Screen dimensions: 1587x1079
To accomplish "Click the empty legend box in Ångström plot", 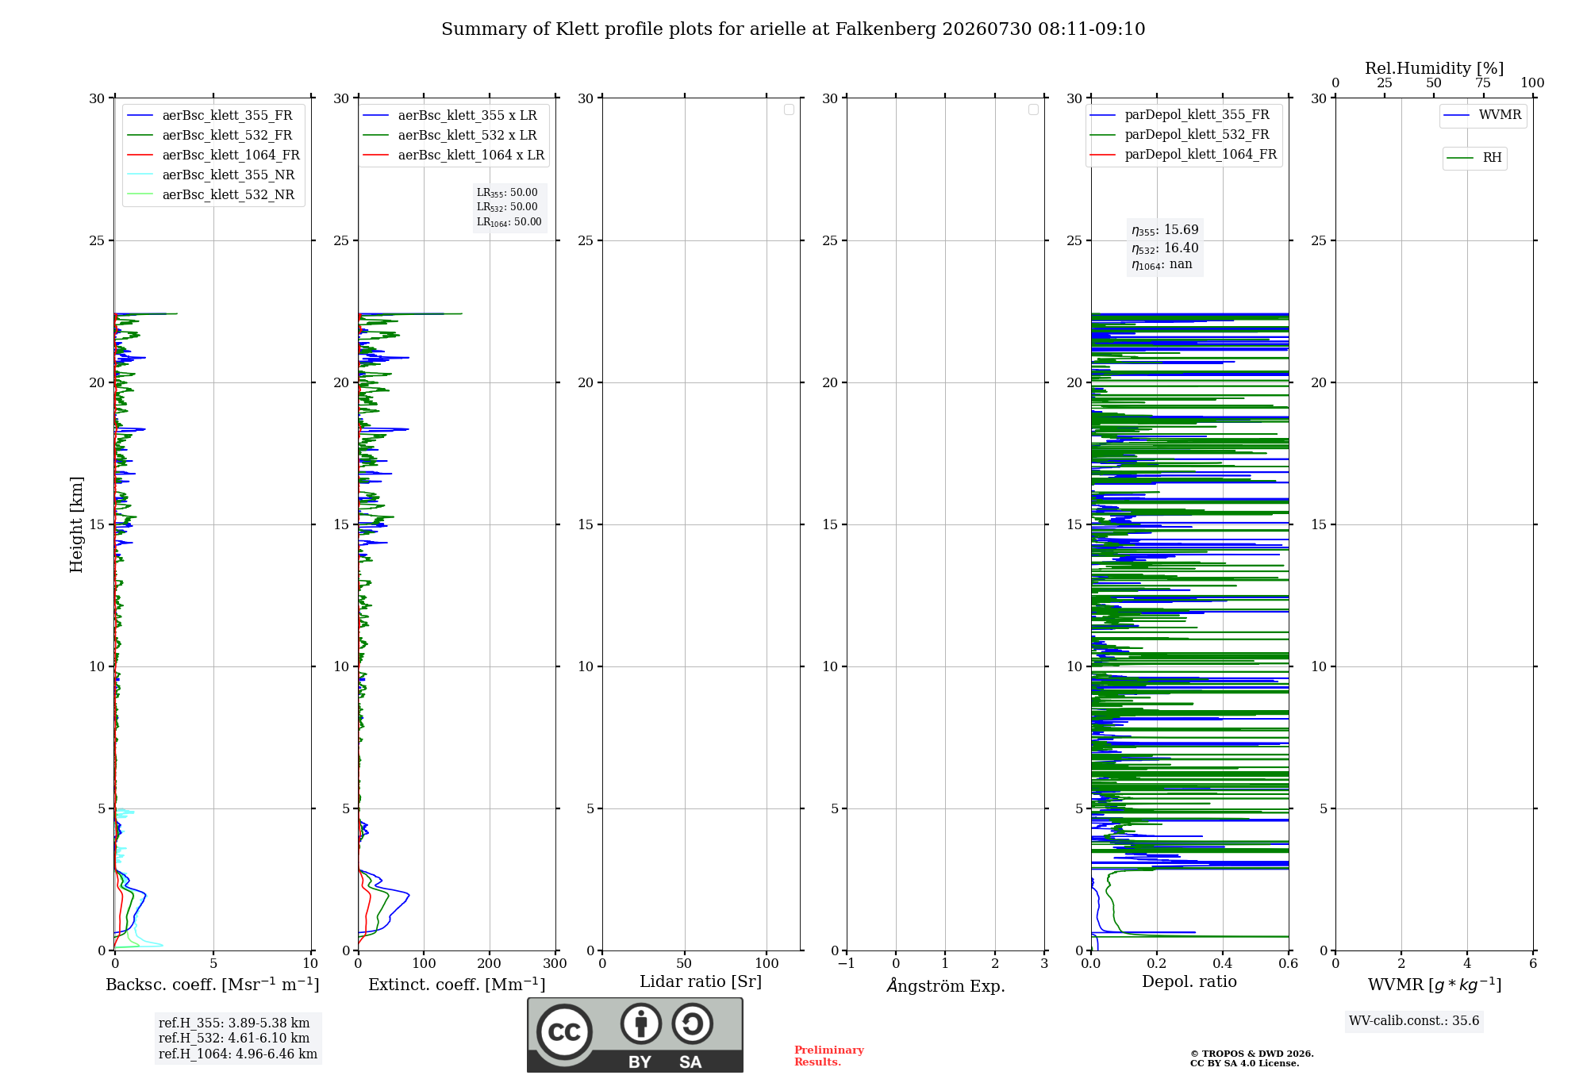I will tap(1033, 109).
